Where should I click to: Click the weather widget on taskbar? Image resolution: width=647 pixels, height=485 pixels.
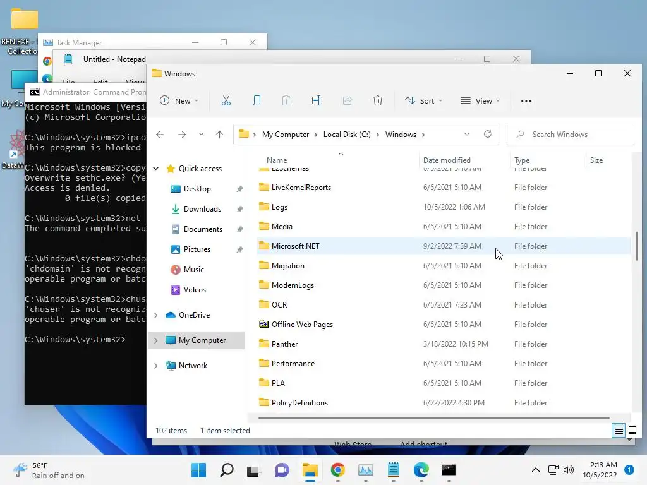pos(49,470)
